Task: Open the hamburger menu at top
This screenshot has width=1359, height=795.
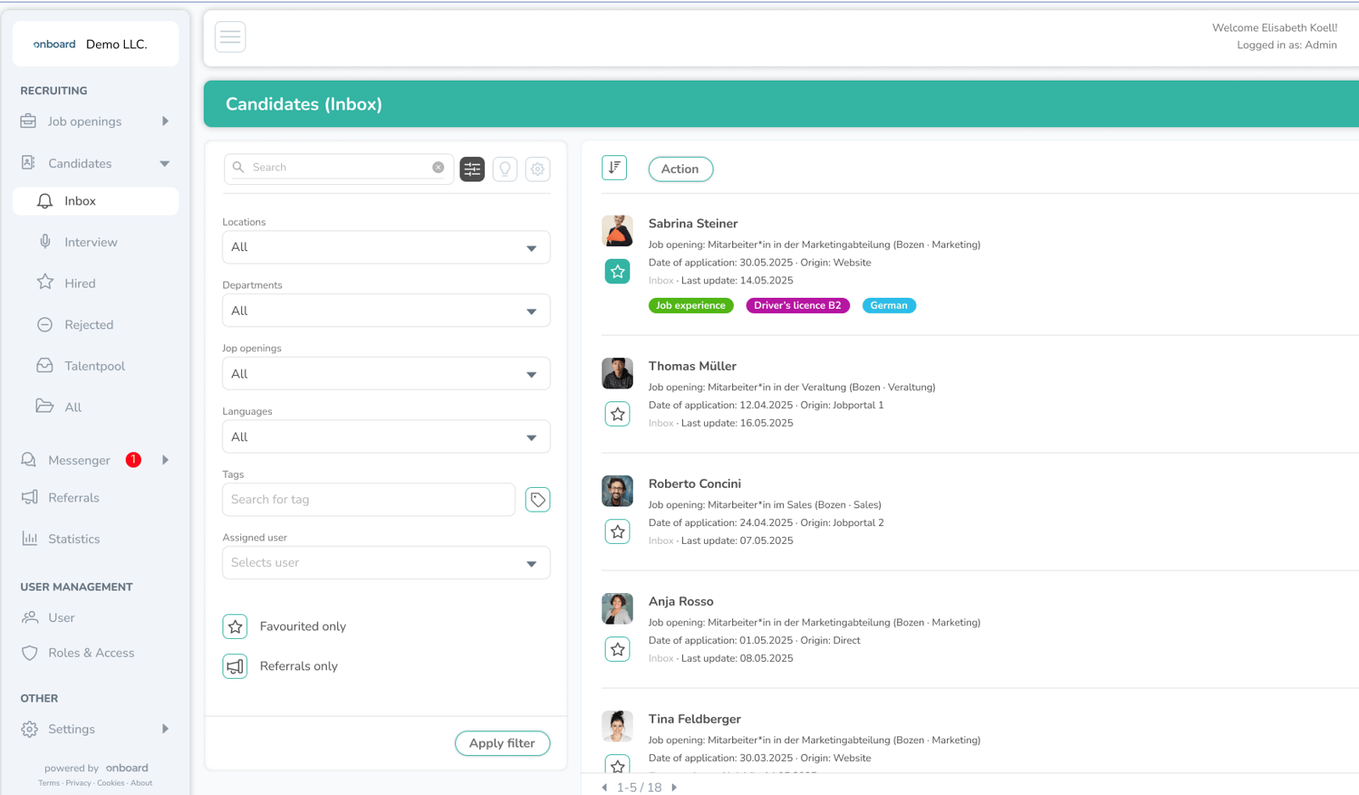Action: point(230,36)
